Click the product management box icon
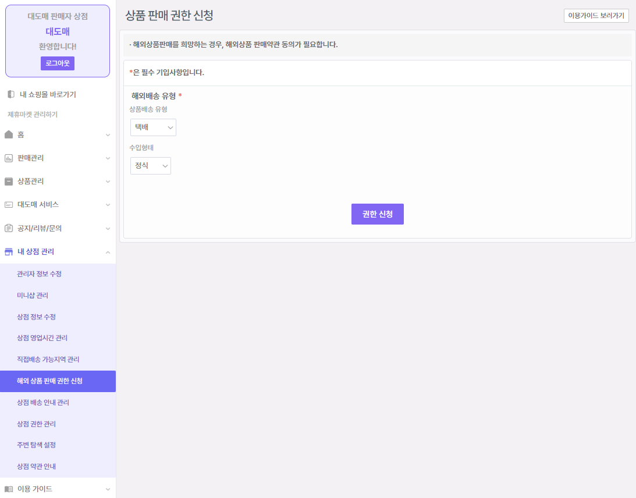Screen dimensions: 636x498 [9, 182]
